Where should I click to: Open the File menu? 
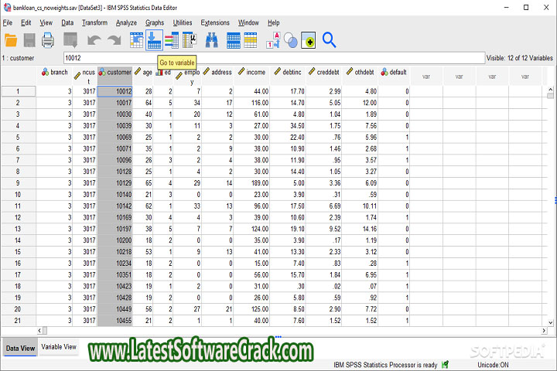pos(8,22)
